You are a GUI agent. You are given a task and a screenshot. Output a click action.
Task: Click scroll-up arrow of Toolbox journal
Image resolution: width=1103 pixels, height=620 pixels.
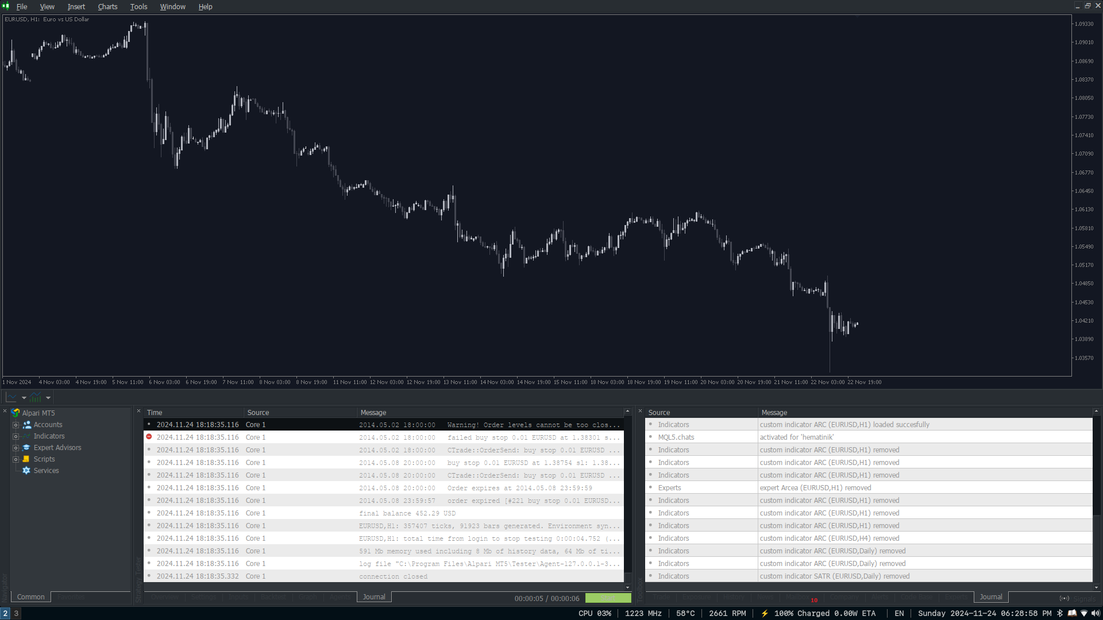click(x=1096, y=412)
